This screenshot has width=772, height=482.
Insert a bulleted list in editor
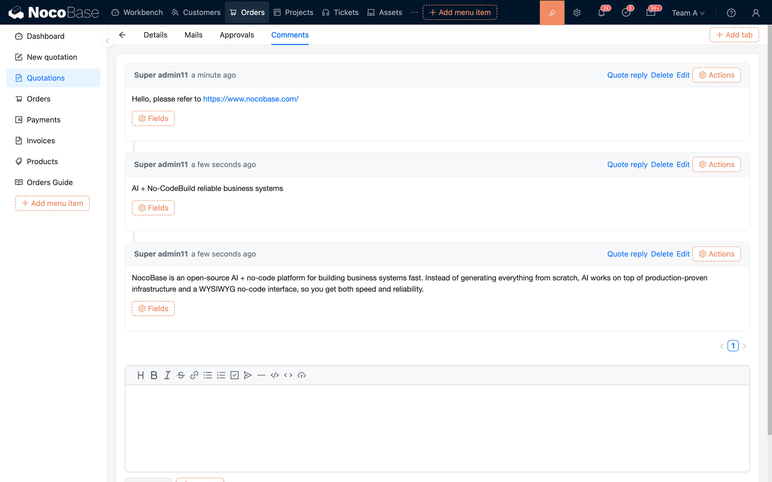click(208, 375)
